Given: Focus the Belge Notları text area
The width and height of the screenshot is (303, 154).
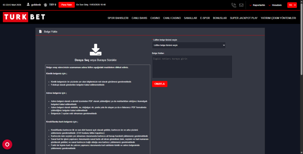Looking at the screenshot, I should click(x=192, y=67).
